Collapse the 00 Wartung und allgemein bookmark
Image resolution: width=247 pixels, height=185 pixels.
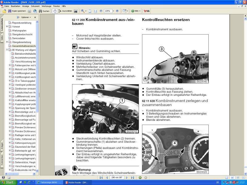(x=7, y=50)
